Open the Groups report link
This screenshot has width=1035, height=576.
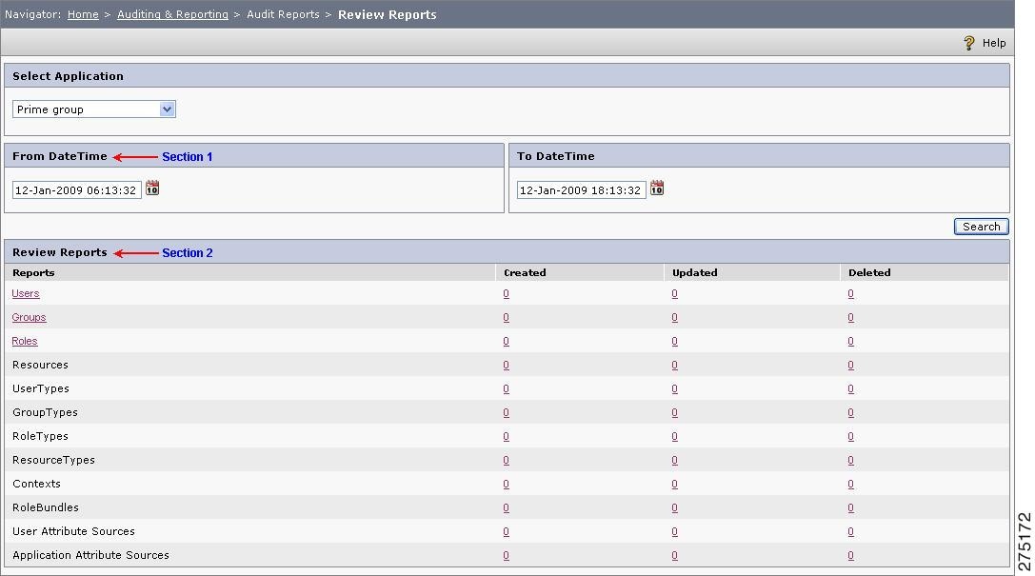[30, 317]
